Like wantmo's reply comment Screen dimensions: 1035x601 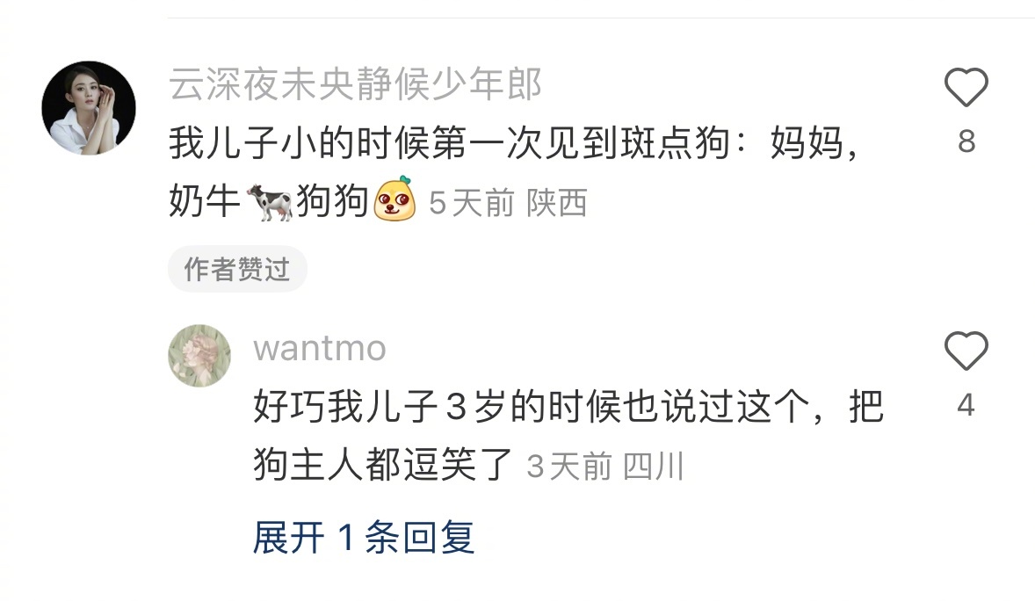(966, 351)
